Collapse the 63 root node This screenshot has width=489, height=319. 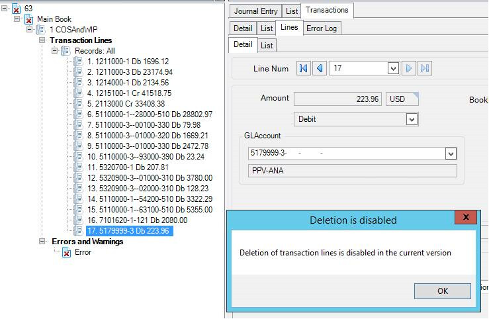tap(5, 9)
